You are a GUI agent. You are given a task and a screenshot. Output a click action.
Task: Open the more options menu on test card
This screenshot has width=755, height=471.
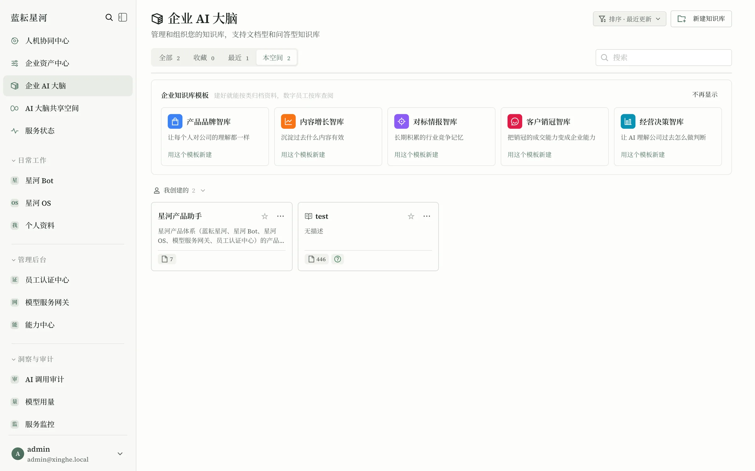[x=427, y=216]
